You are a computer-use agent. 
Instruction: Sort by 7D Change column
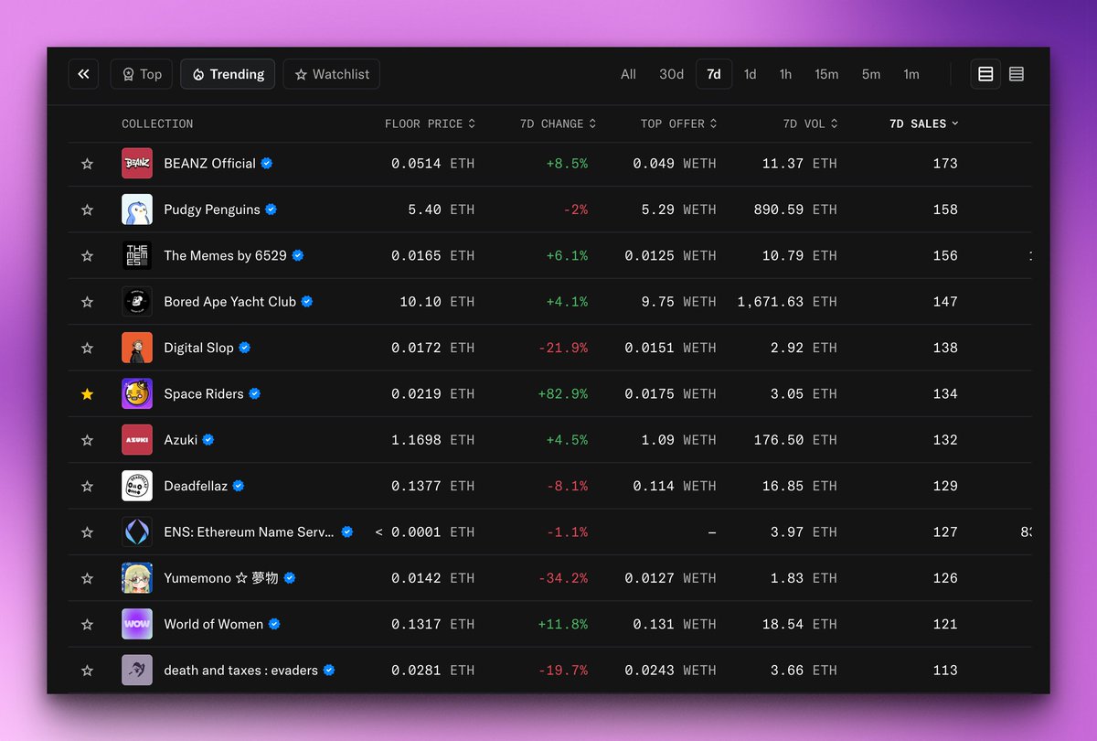[x=558, y=123]
